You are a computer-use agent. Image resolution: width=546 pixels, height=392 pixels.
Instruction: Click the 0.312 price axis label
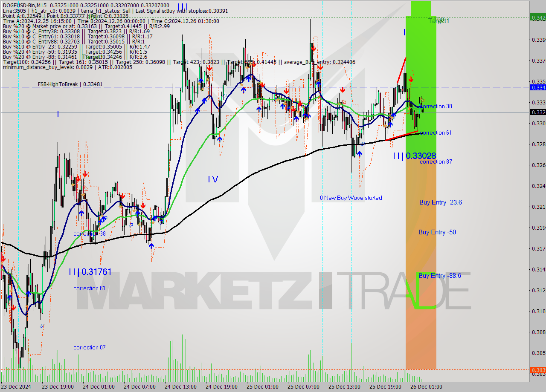pos(538,291)
